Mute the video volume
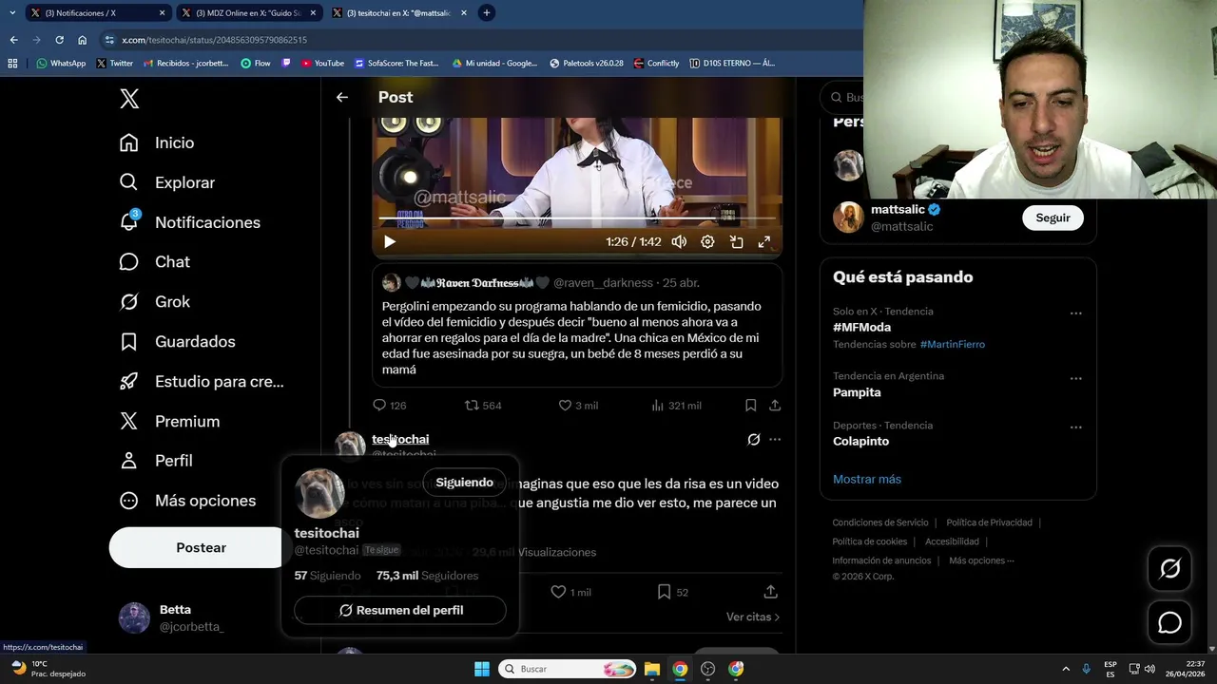The height and width of the screenshot is (684, 1217). (x=679, y=241)
